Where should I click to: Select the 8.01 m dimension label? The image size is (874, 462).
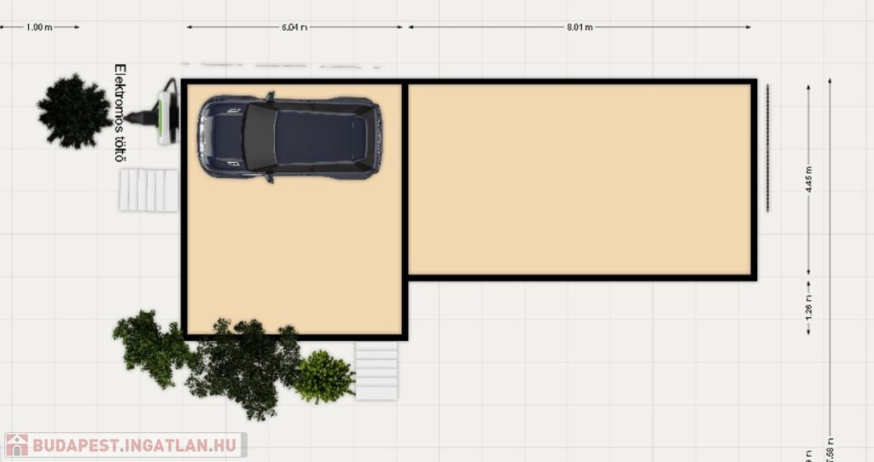click(579, 27)
